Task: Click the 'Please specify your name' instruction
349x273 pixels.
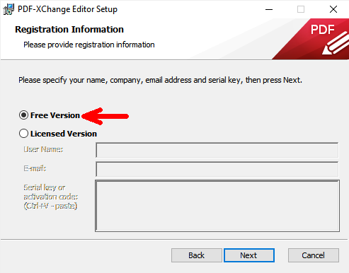Action: [160, 80]
